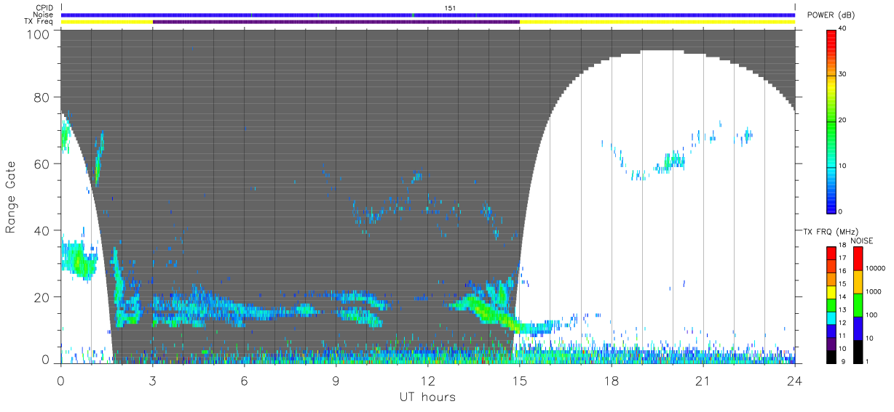Click the "POWER (dB)" legend title

pyautogui.click(x=830, y=15)
